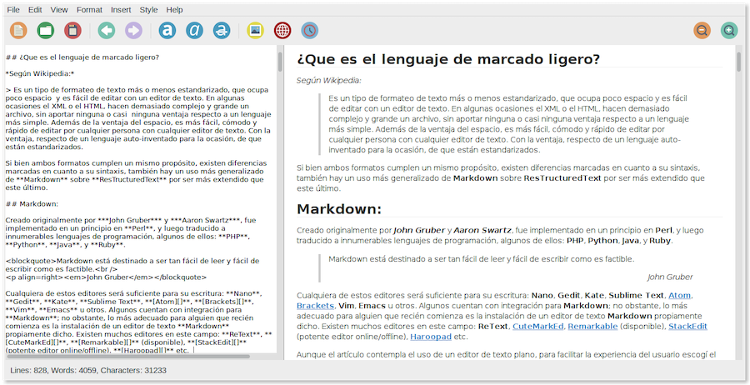The image size is (750, 385).
Task: Apply italic formatting from toolbar
Action: [194, 31]
